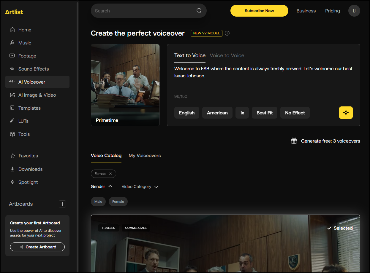Click the Artboards section heading
The width and height of the screenshot is (370, 273).
[x=21, y=204]
